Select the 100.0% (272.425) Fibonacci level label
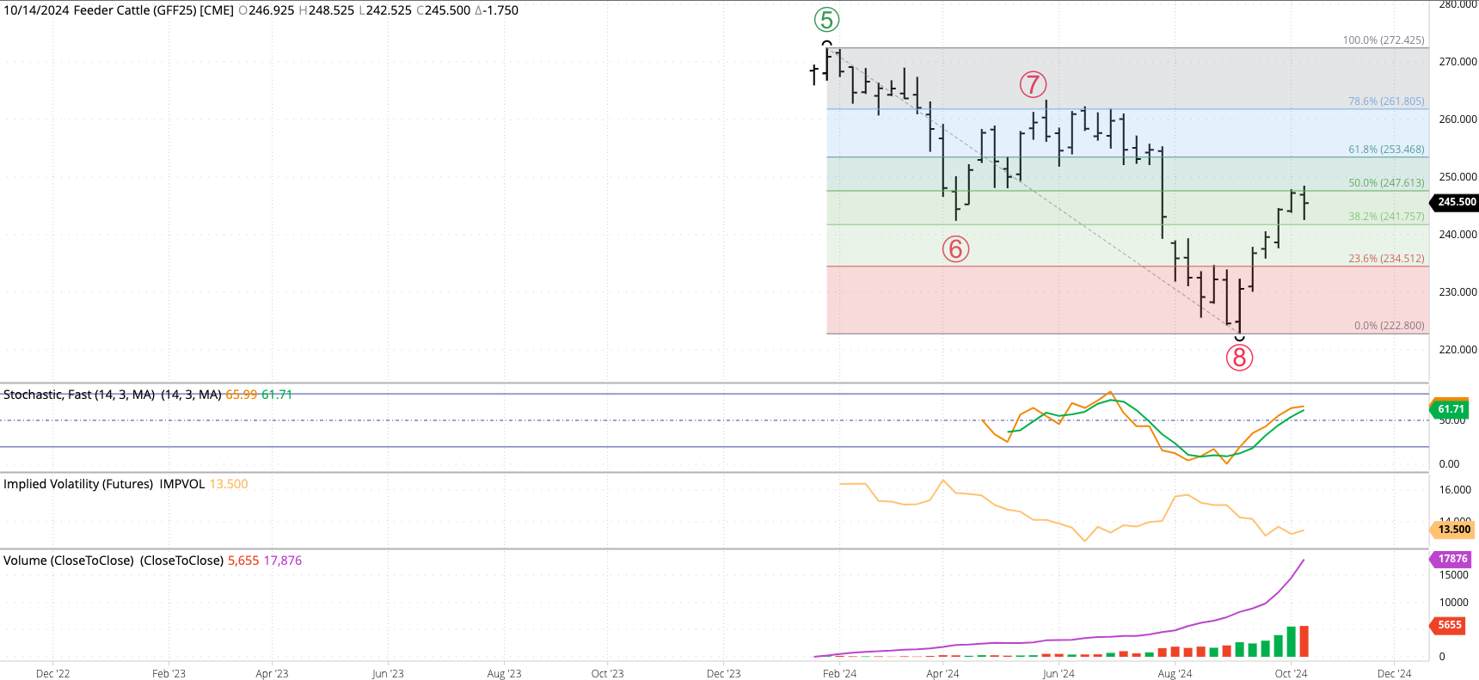Screen dimensions: 1479x680 click(1383, 40)
